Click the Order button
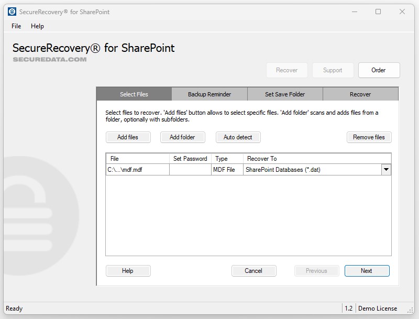This screenshot has width=419, height=319. tap(379, 70)
